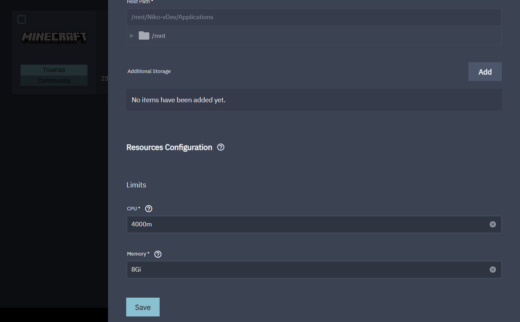Click the Memory help question mark icon
The height and width of the screenshot is (322, 520).
[x=158, y=254]
